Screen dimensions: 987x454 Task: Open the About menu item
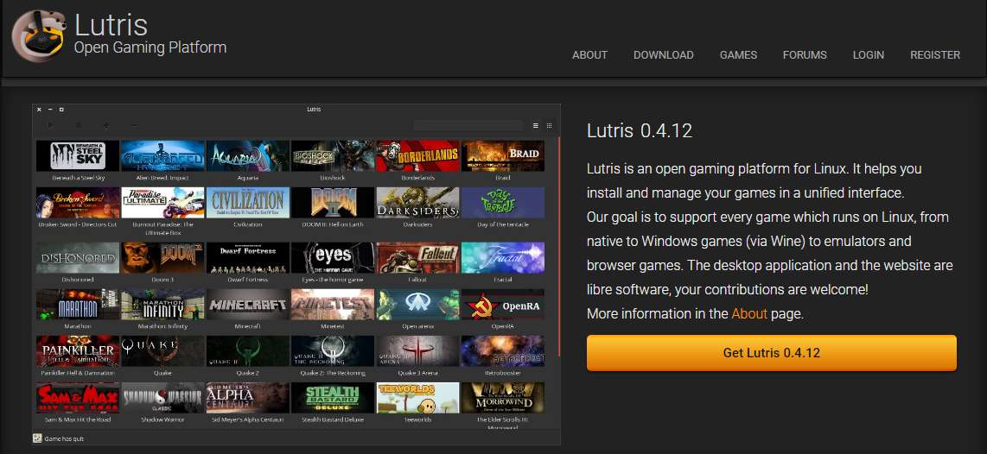pyautogui.click(x=589, y=54)
